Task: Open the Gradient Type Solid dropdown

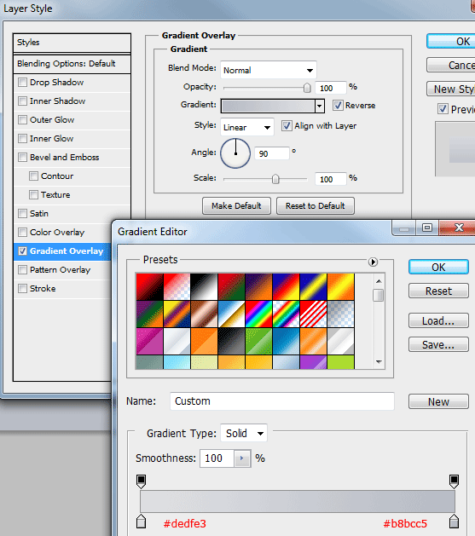Action: (x=244, y=434)
